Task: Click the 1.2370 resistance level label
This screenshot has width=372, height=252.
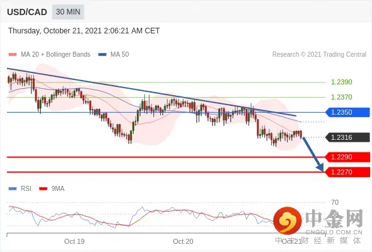Action: tap(342, 97)
